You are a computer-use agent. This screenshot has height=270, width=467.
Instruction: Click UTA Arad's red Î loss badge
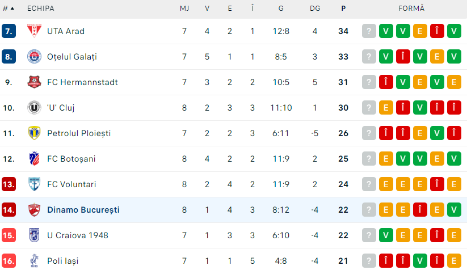[437, 31]
